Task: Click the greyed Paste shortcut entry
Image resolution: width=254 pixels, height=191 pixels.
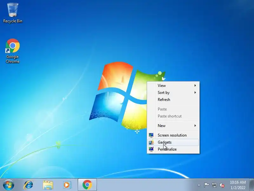Action: click(173, 116)
